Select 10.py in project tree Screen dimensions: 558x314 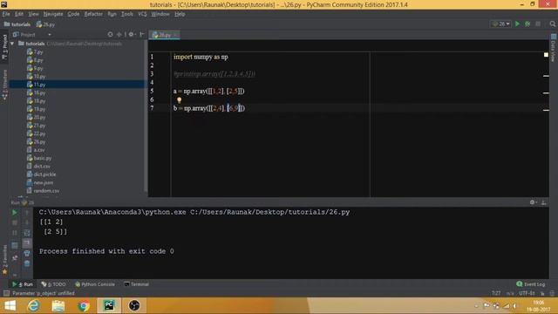tap(36, 77)
